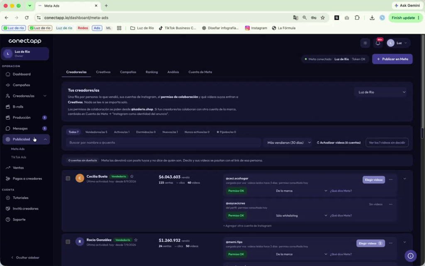Filter by Dormidos/as 0

point(146,132)
